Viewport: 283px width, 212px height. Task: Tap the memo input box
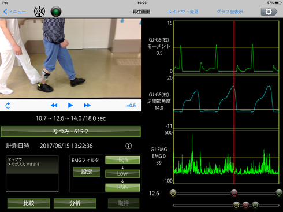click(32, 174)
